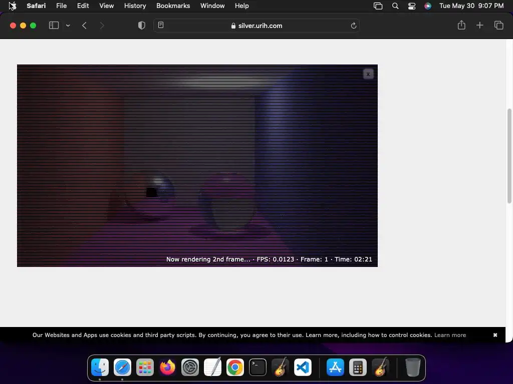The image size is (513, 384).
Task: Open the Trash in the Dock
Action: (413, 367)
